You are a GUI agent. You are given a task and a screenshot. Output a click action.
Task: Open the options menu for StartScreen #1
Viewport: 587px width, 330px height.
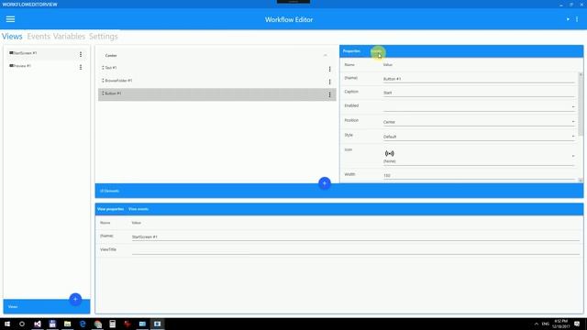click(81, 55)
